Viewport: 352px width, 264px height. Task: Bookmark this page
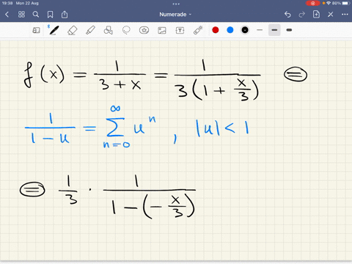50,15
